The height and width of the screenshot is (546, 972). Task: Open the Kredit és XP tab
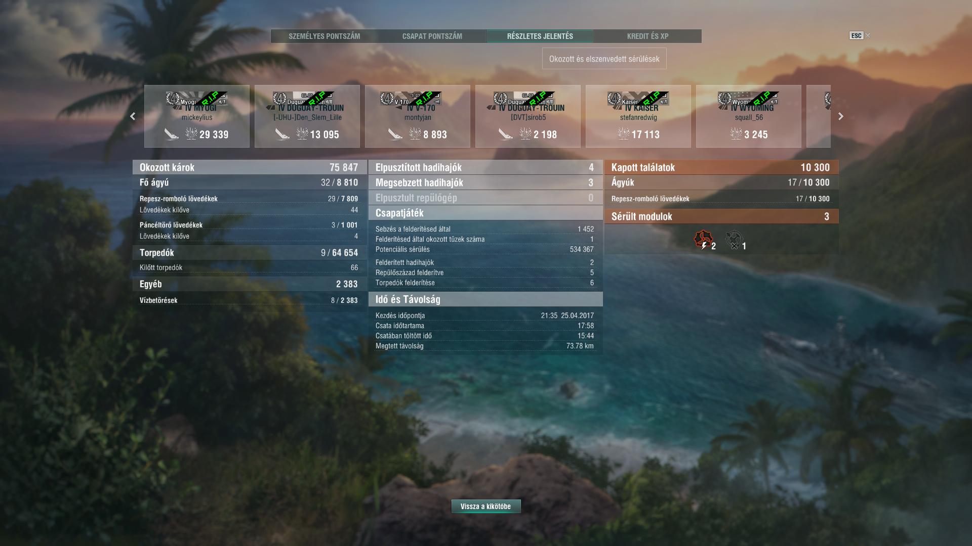(647, 36)
